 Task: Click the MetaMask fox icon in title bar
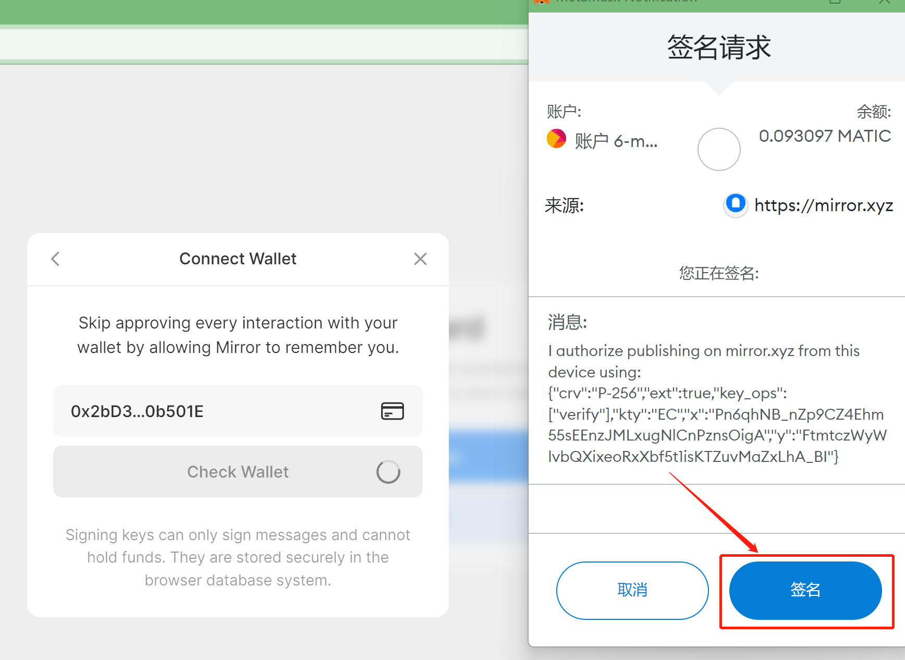[542, 2]
